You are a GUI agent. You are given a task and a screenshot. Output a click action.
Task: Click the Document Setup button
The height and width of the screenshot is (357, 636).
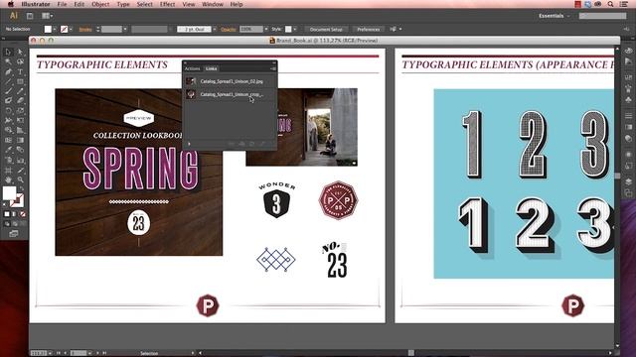(326, 29)
